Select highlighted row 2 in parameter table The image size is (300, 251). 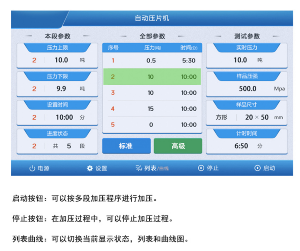click(152, 77)
